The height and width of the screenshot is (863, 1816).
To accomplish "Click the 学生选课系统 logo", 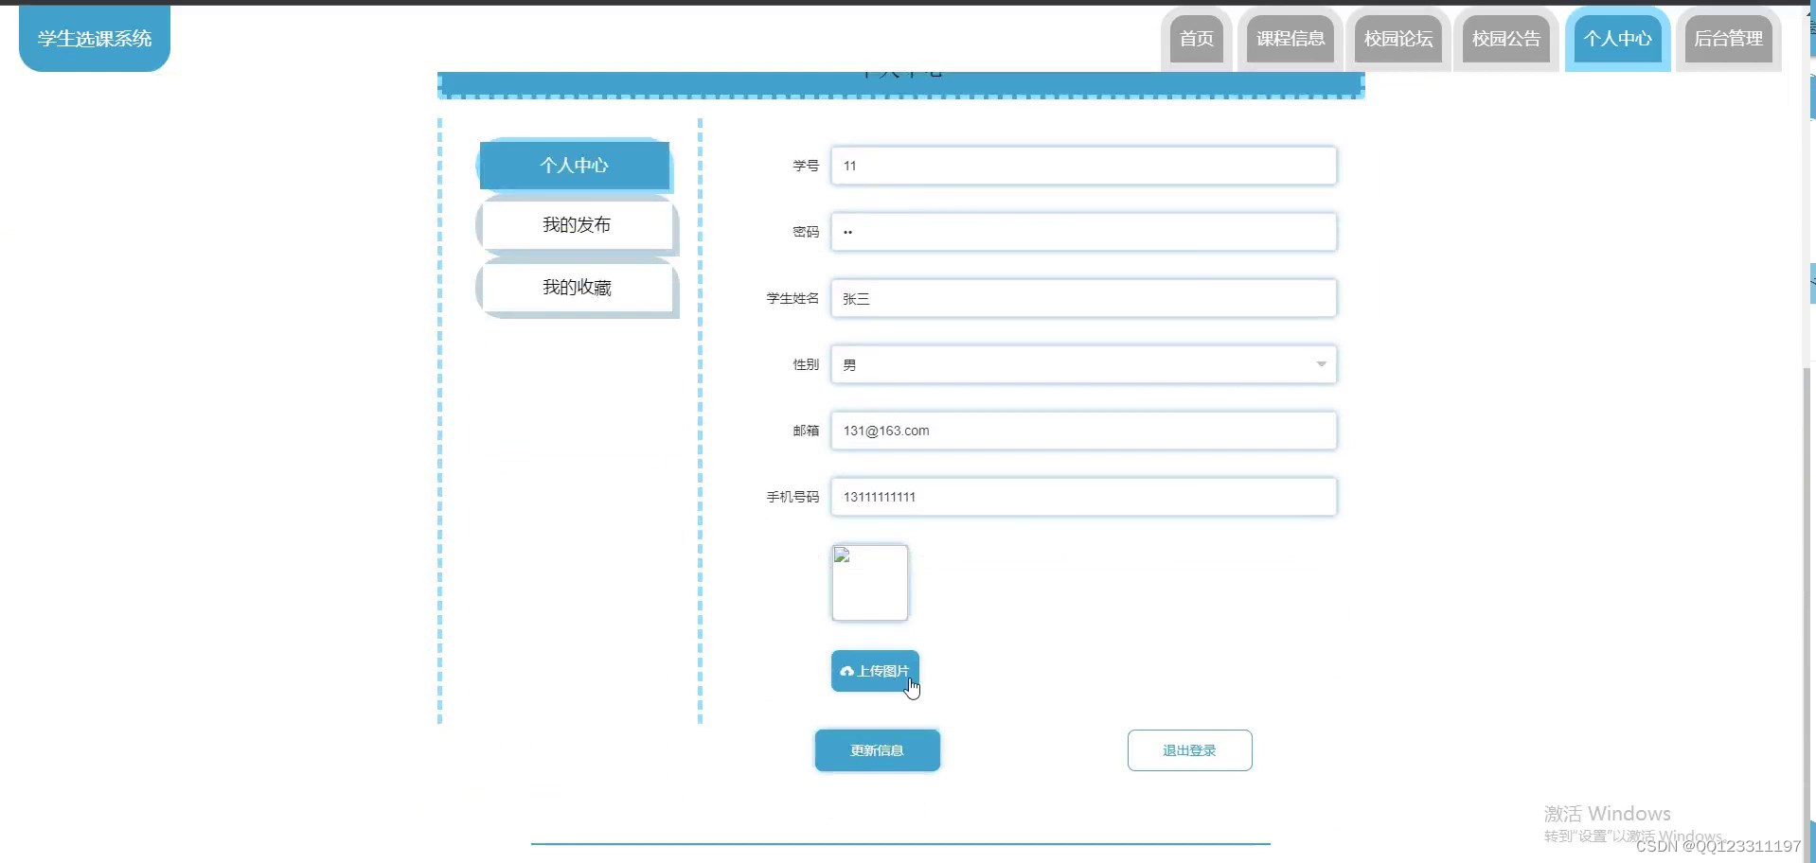I will tap(95, 38).
